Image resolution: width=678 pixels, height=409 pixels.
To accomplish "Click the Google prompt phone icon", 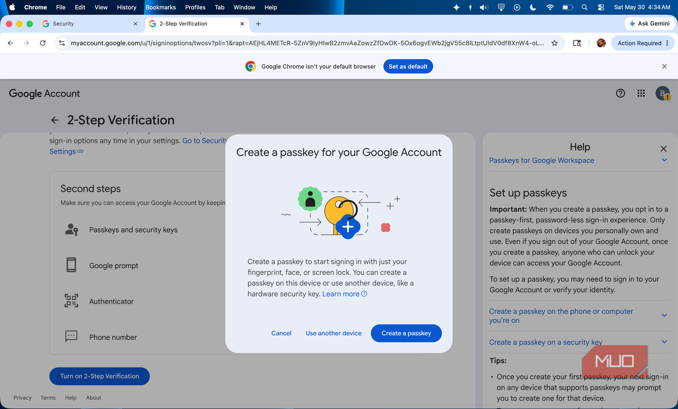I will click(71, 265).
